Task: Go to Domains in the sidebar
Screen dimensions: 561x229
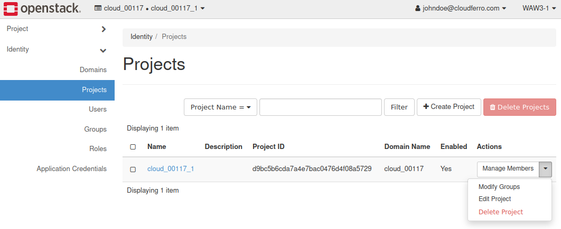Action: [93, 69]
